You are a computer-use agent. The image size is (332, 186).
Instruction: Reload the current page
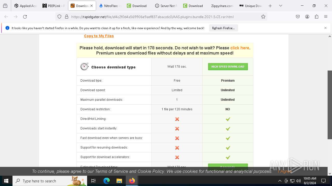click(x=25, y=17)
